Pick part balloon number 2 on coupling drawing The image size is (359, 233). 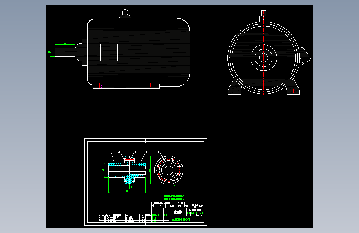pyautogui.click(x=119, y=152)
